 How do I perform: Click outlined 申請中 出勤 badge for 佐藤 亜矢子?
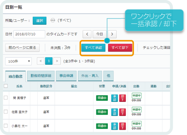pyautogui.click(x=137, y=110)
